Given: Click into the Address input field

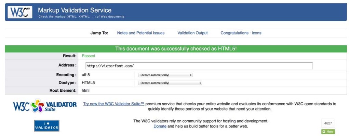Looking at the screenshot, I should coord(199,66).
